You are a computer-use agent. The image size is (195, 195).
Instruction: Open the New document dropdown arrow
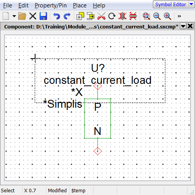14,16
